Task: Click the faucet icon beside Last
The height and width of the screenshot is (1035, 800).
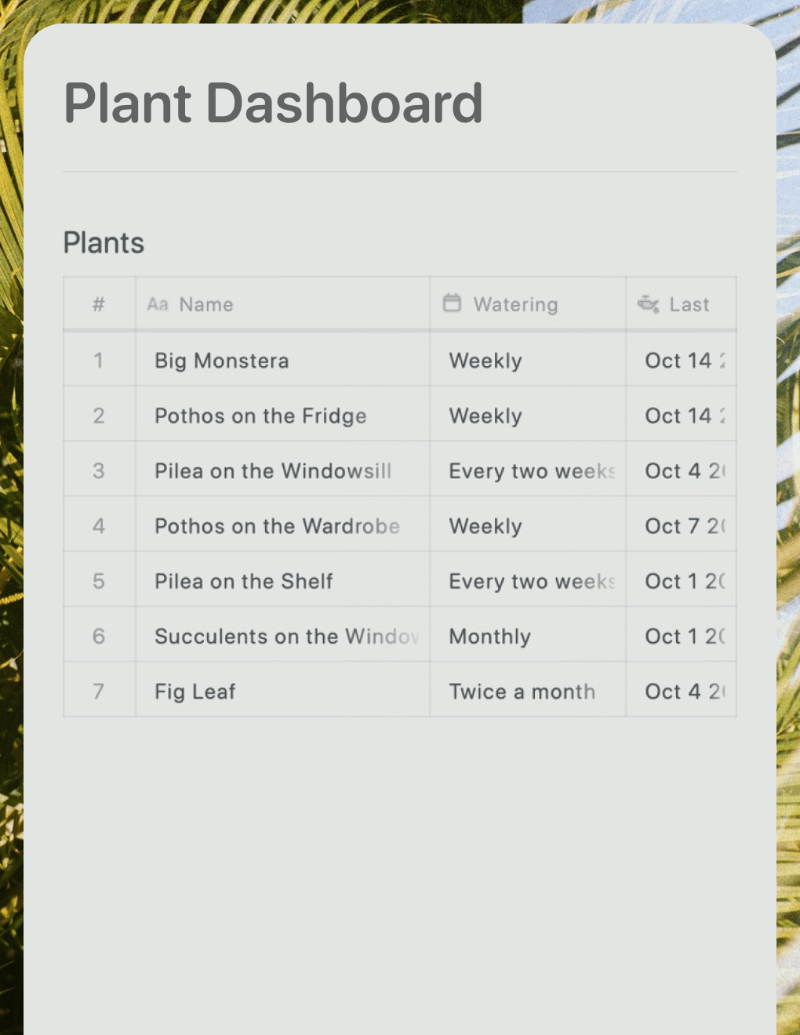Action: (649, 304)
